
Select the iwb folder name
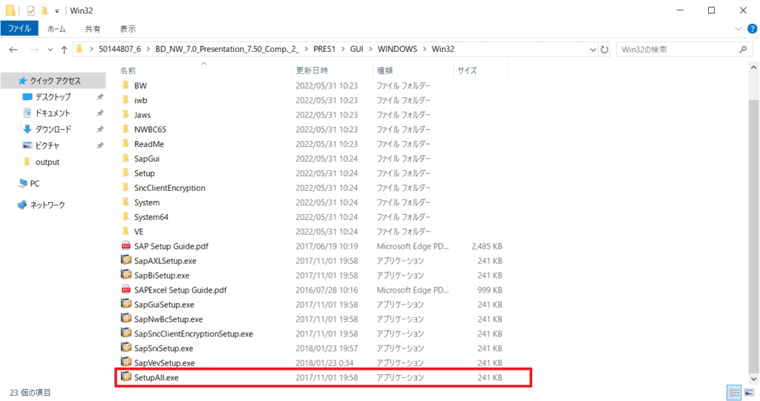(140, 100)
